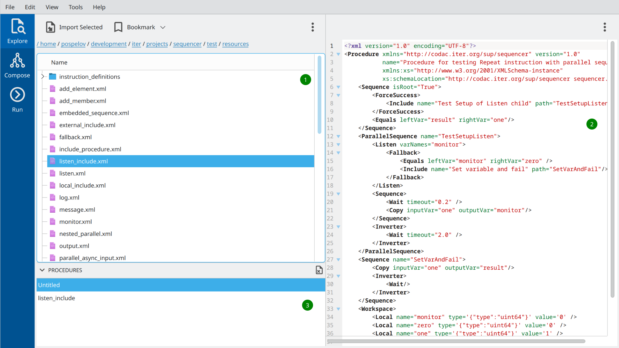Open the Tools menu
The image size is (619, 348).
(75, 7)
